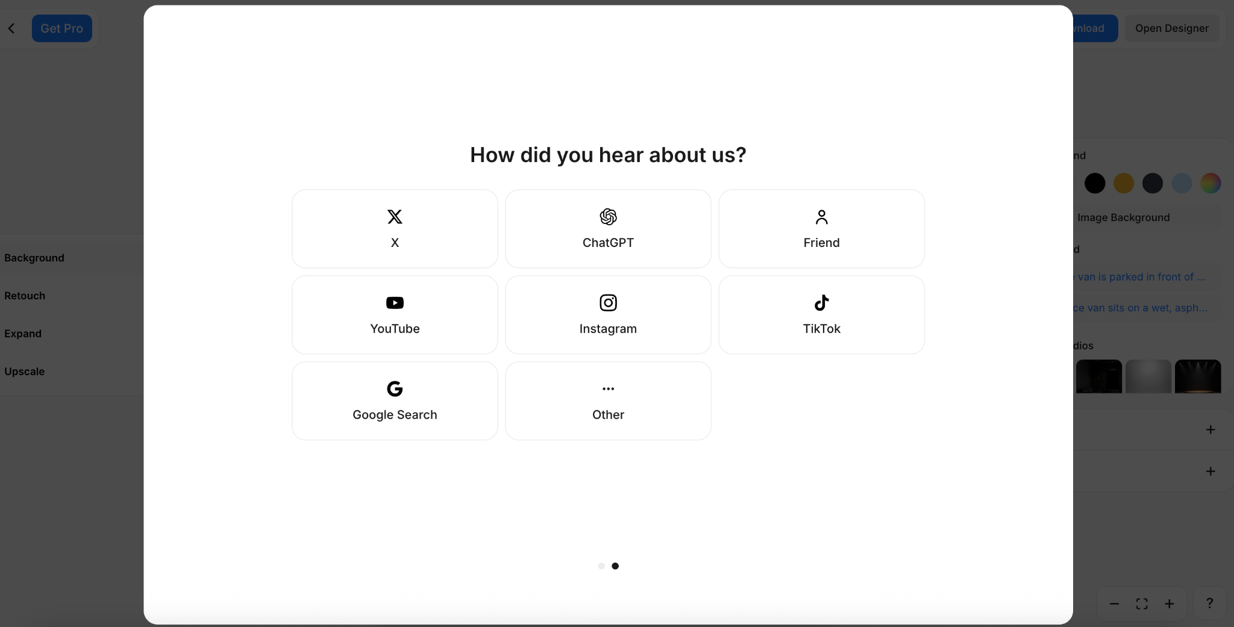Click the Open Designer button

pyautogui.click(x=1172, y=28)
